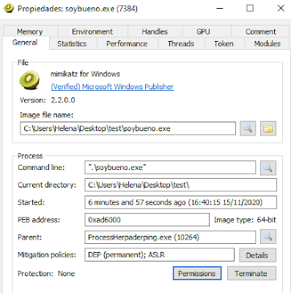
Task: Close the Propiedades window
Action: coord(281,9)
